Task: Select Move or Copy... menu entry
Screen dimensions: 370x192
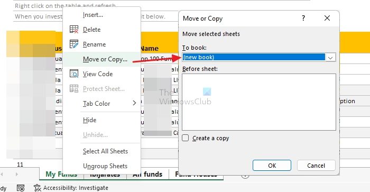Action: click(x=105, y=59)
